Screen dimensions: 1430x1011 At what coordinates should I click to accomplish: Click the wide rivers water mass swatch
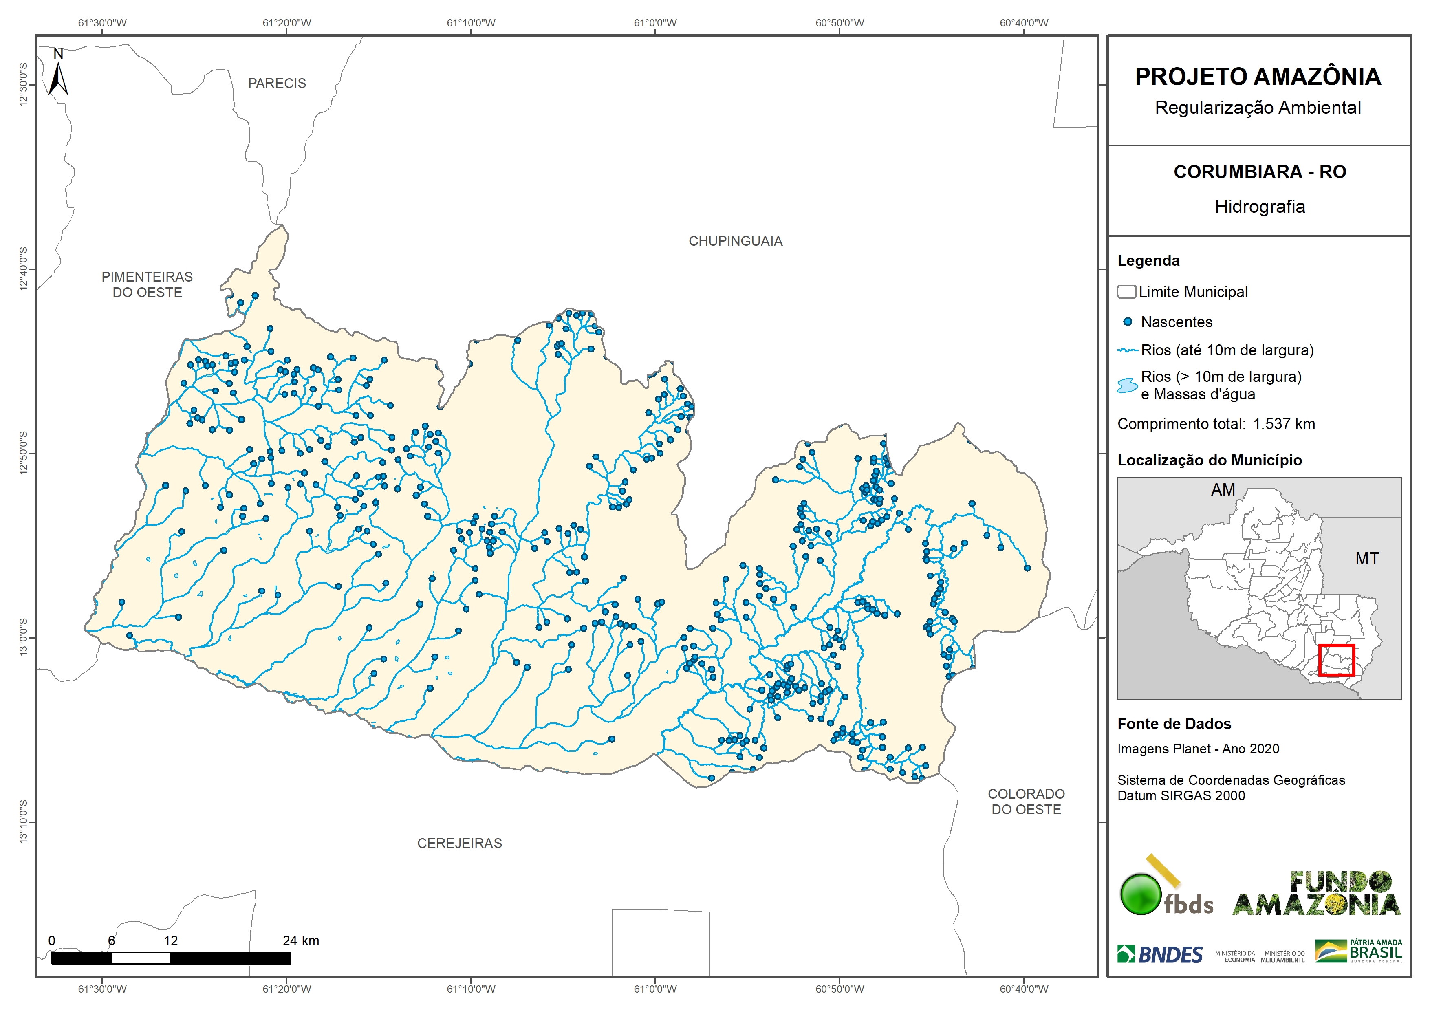coord(1127,385)
